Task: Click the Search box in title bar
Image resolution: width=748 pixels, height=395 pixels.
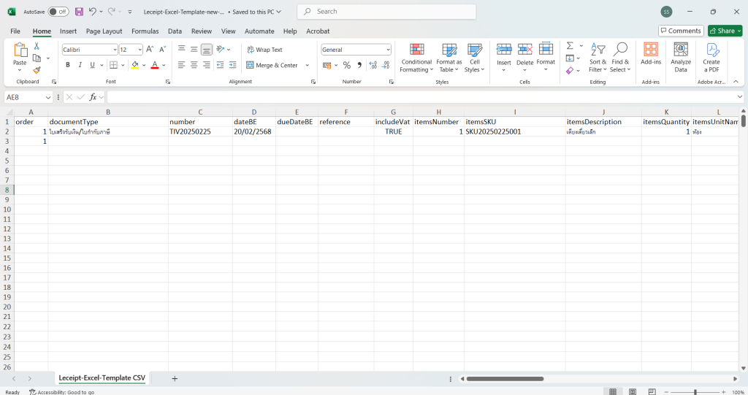Action: point(386,12)
